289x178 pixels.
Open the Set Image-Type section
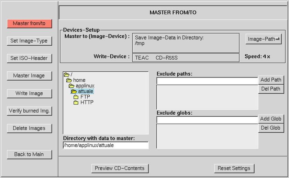pos(29,41)
